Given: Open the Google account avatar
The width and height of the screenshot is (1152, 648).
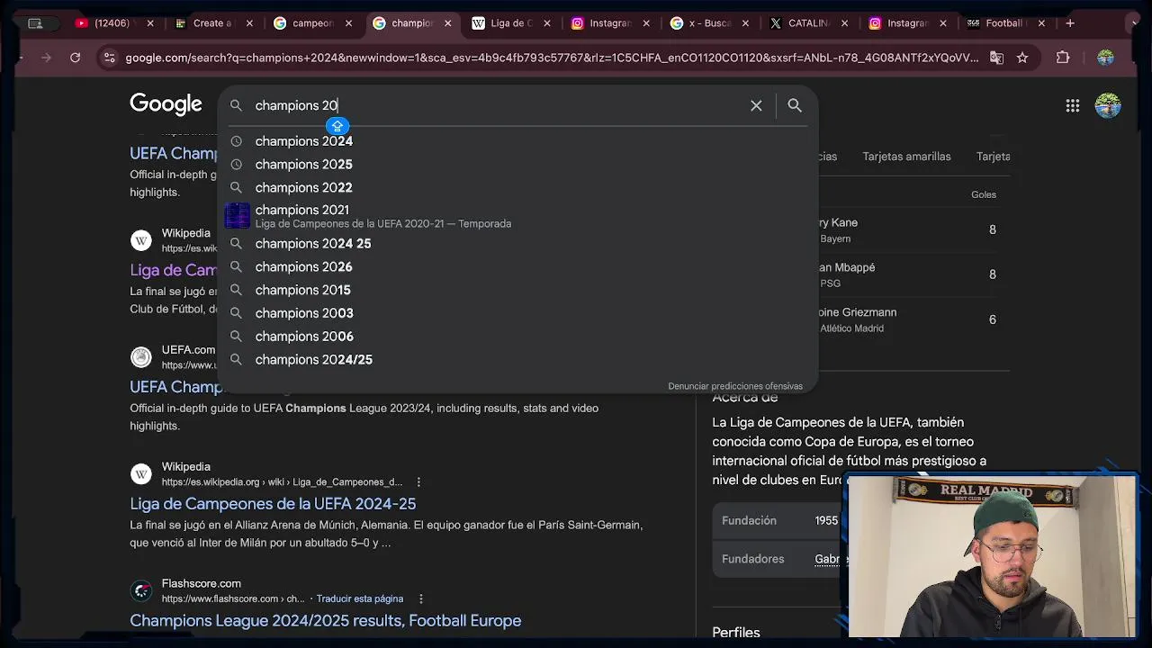Looking at the screenshot, I should (x=1108, y=105).
